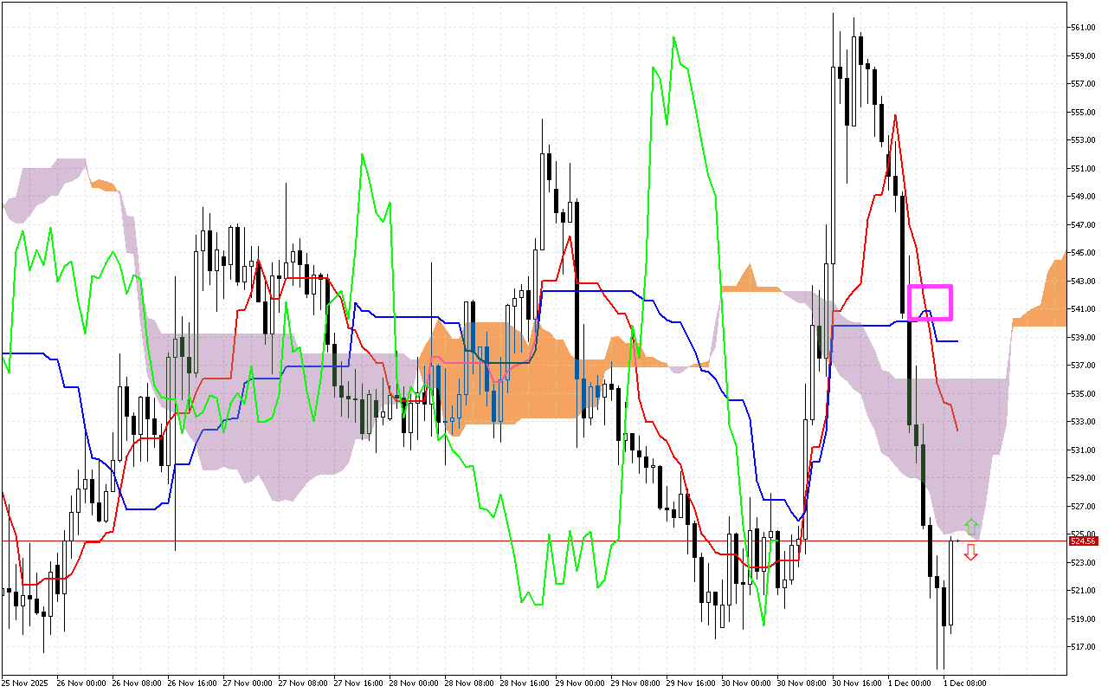Click the red 524.56 current price tag
Viewport: 1108px width, 693px height.
click(x=1083, y=541)
